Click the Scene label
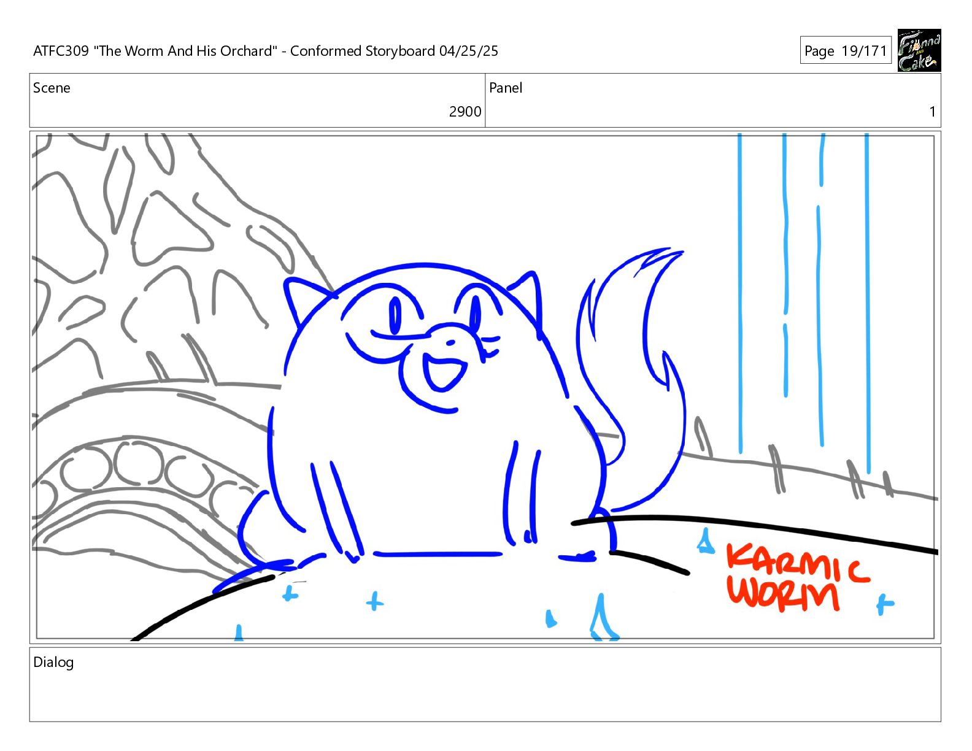 [x=52, y=88]
